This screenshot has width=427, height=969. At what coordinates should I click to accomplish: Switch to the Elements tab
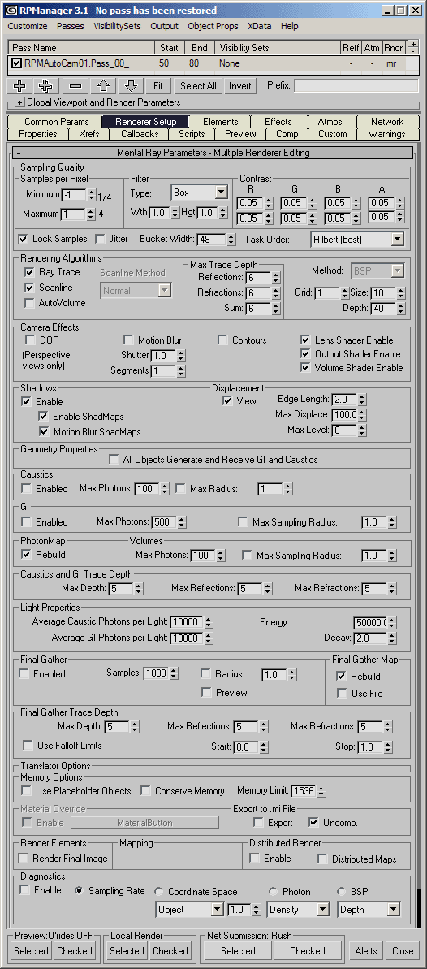point(221,122)
